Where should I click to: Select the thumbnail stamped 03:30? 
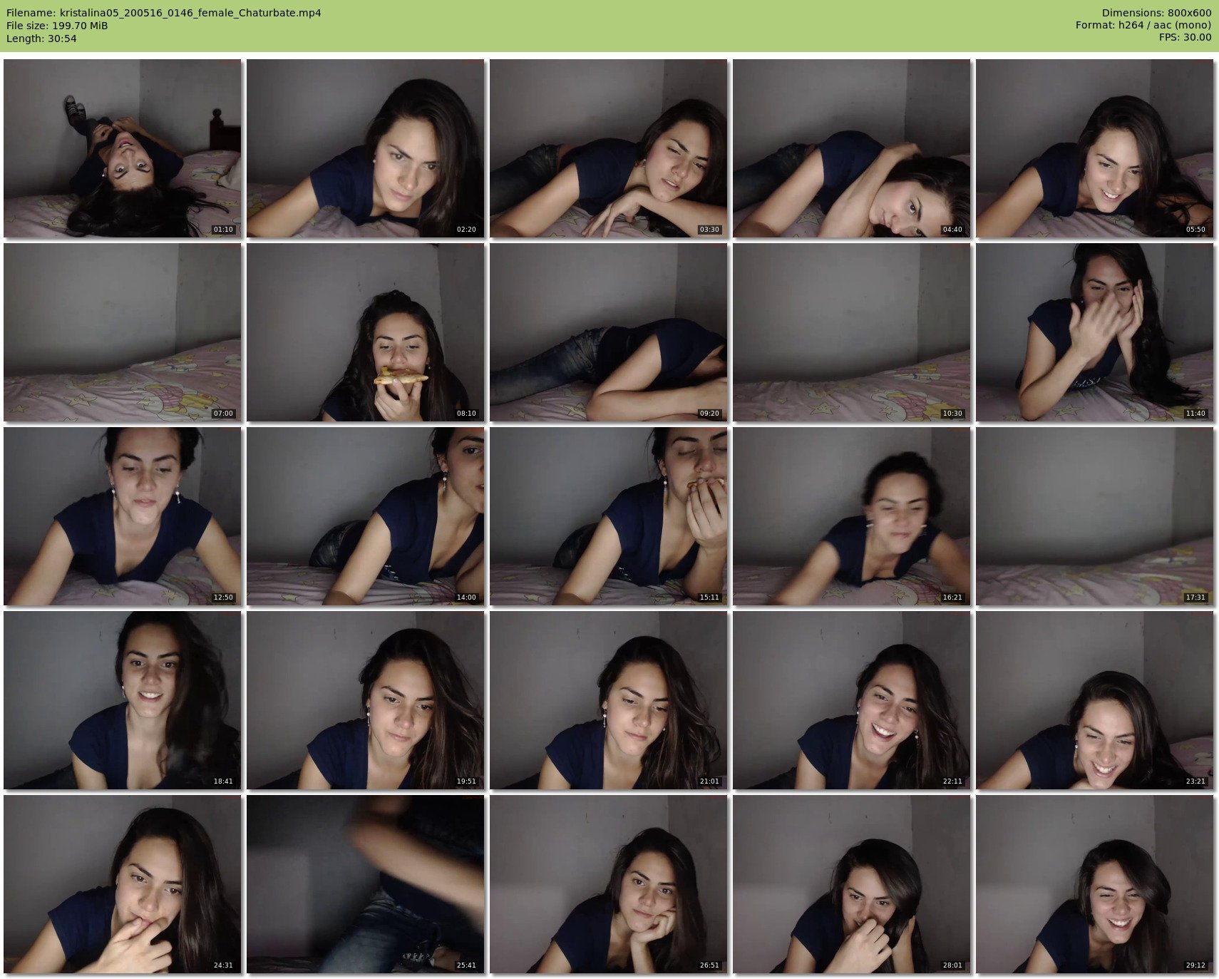(609, 148)
